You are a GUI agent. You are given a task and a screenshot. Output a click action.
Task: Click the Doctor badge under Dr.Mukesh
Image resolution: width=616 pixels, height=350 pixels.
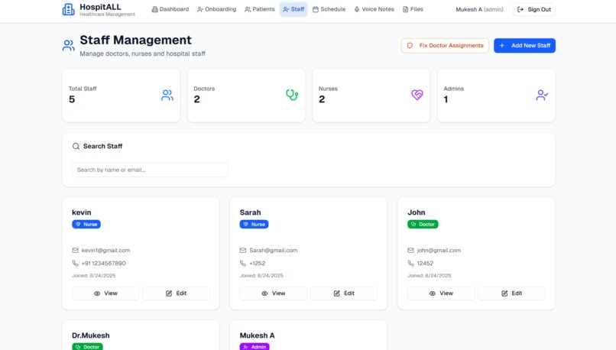(87, 347)
